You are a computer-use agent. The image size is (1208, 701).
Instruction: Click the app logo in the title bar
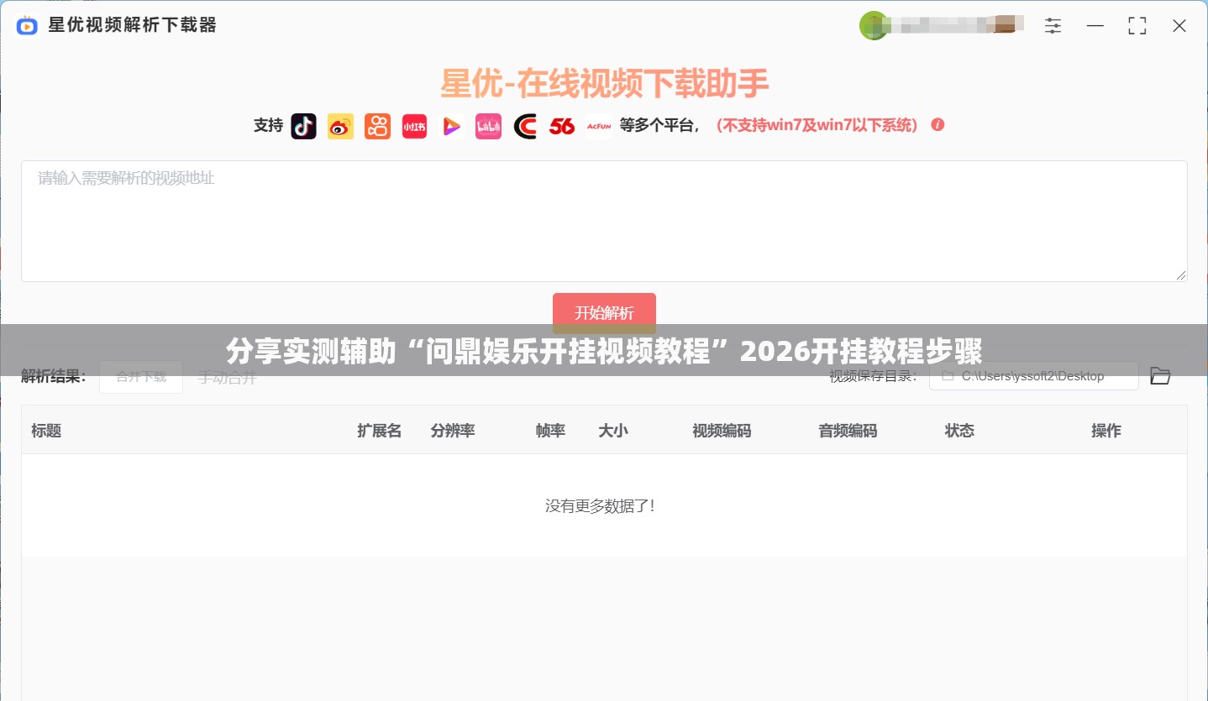pyautogui.click(x=27, y=26)
